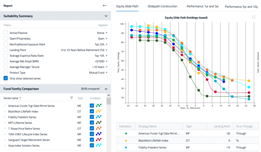The width and height of the screenshot is (261, 152).
Task: Switch to the Equity Glide Path tab
Action: [x=127, y=6]
